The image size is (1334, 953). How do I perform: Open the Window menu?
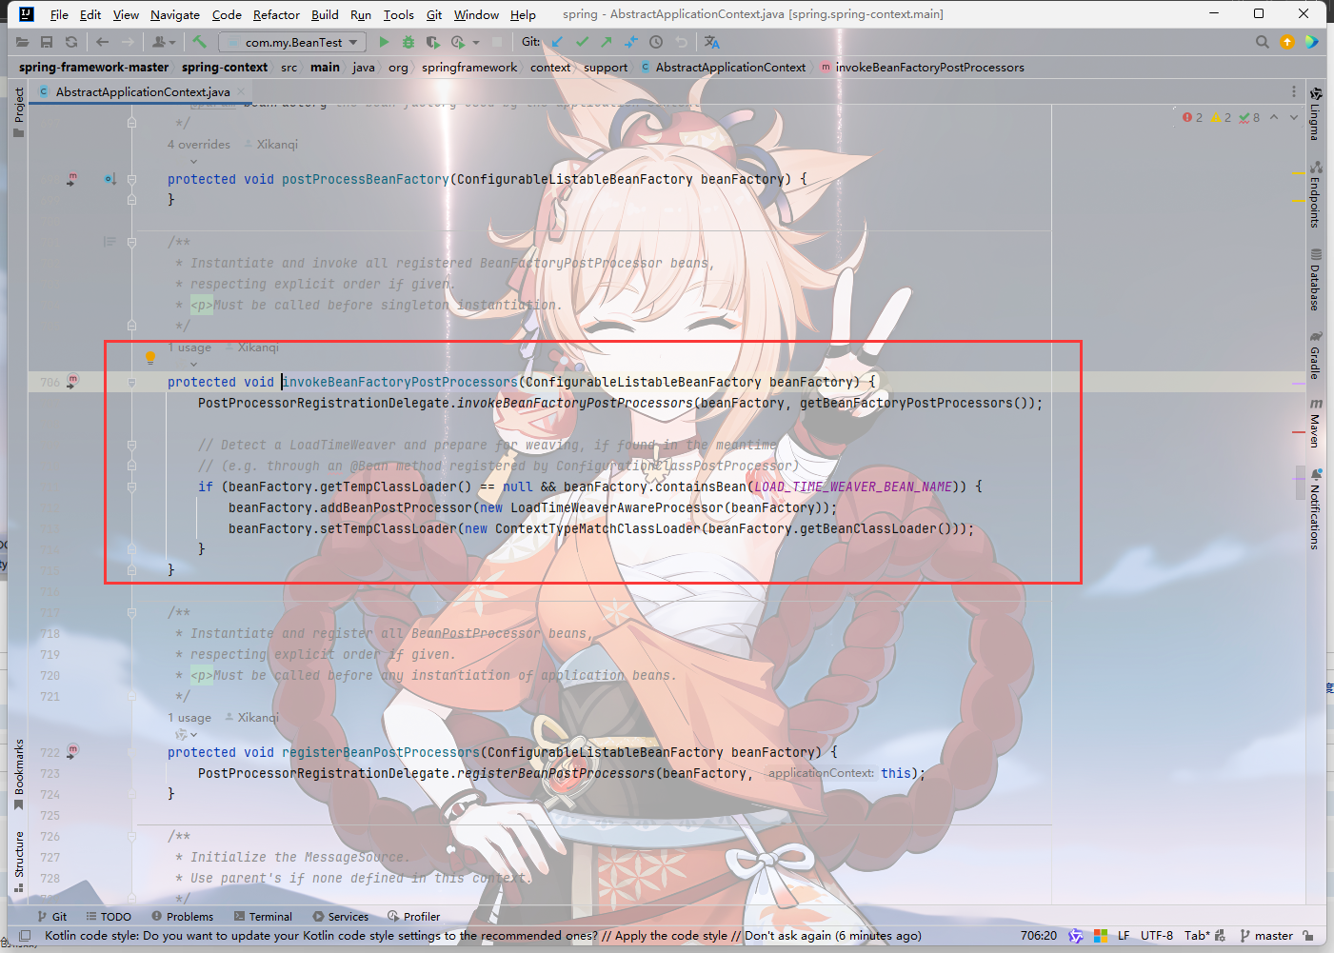[476, 14]
